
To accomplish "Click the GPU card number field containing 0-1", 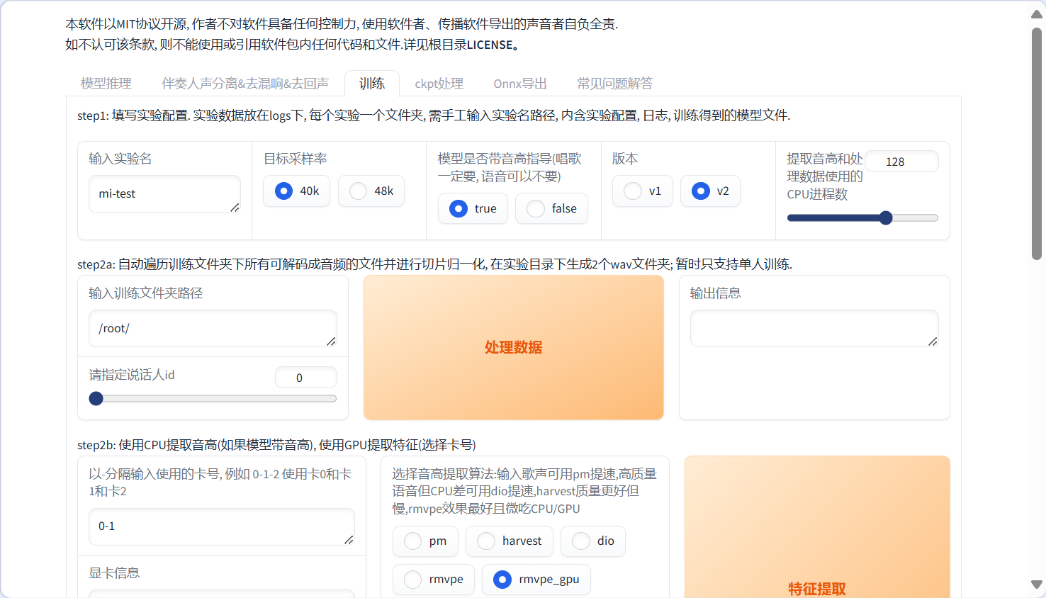I will pyautogui.click(x=221, y=526).
